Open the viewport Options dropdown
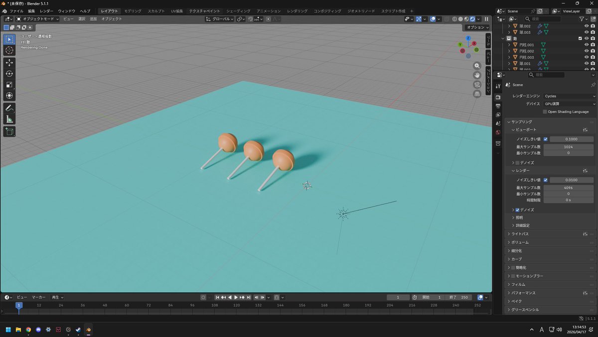Screen dimensions: 598x337 pos(477,27)
